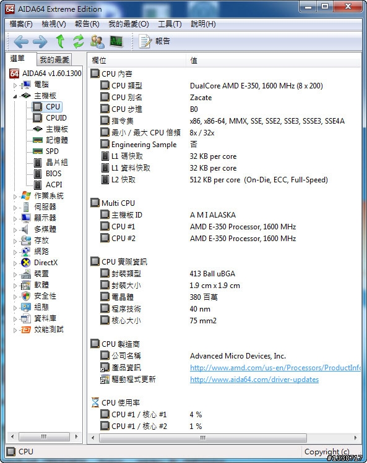Open the 檢視(V) menu
This screenshot has height=463, width=367.
click(54, 24)
